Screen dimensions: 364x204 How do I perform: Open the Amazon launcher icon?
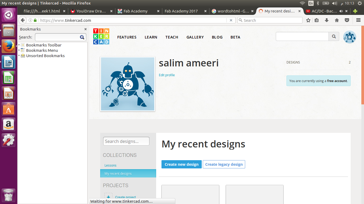click(9, 125)
